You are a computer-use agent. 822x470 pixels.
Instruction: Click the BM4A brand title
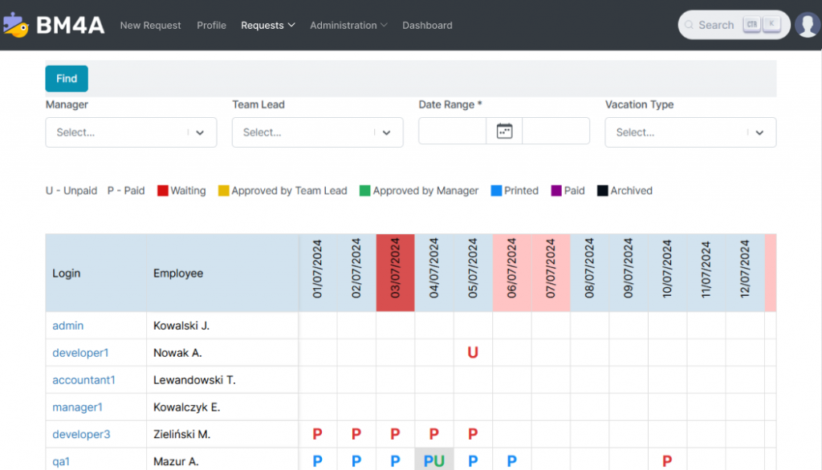(x=71, y=25)
